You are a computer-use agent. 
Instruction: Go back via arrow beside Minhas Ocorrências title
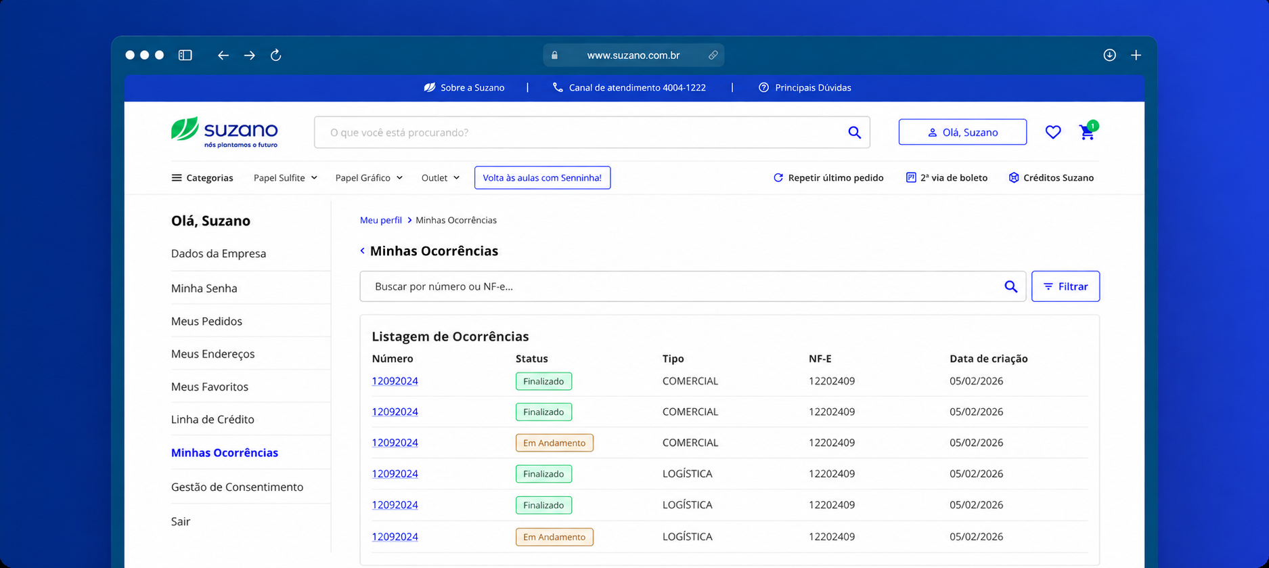(x=363, y=250)
